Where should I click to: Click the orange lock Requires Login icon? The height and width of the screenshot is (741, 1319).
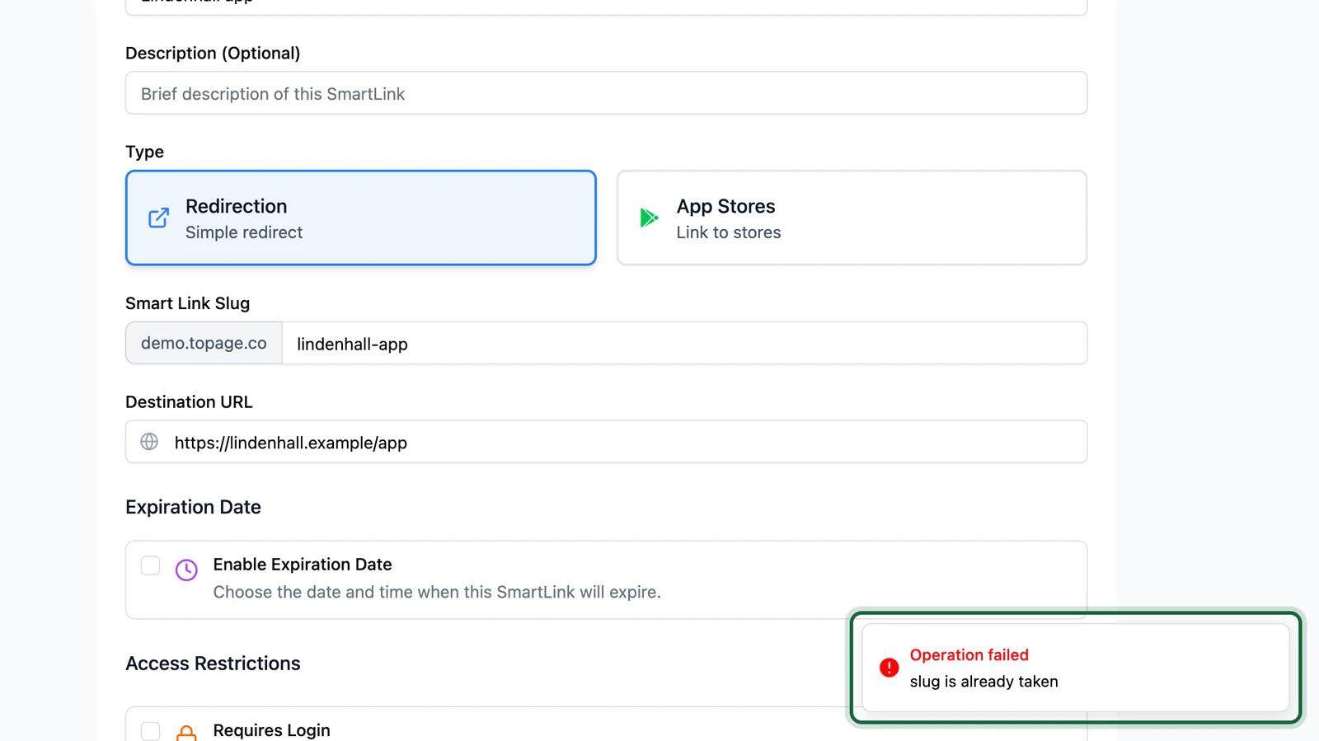tap(186, 733)
